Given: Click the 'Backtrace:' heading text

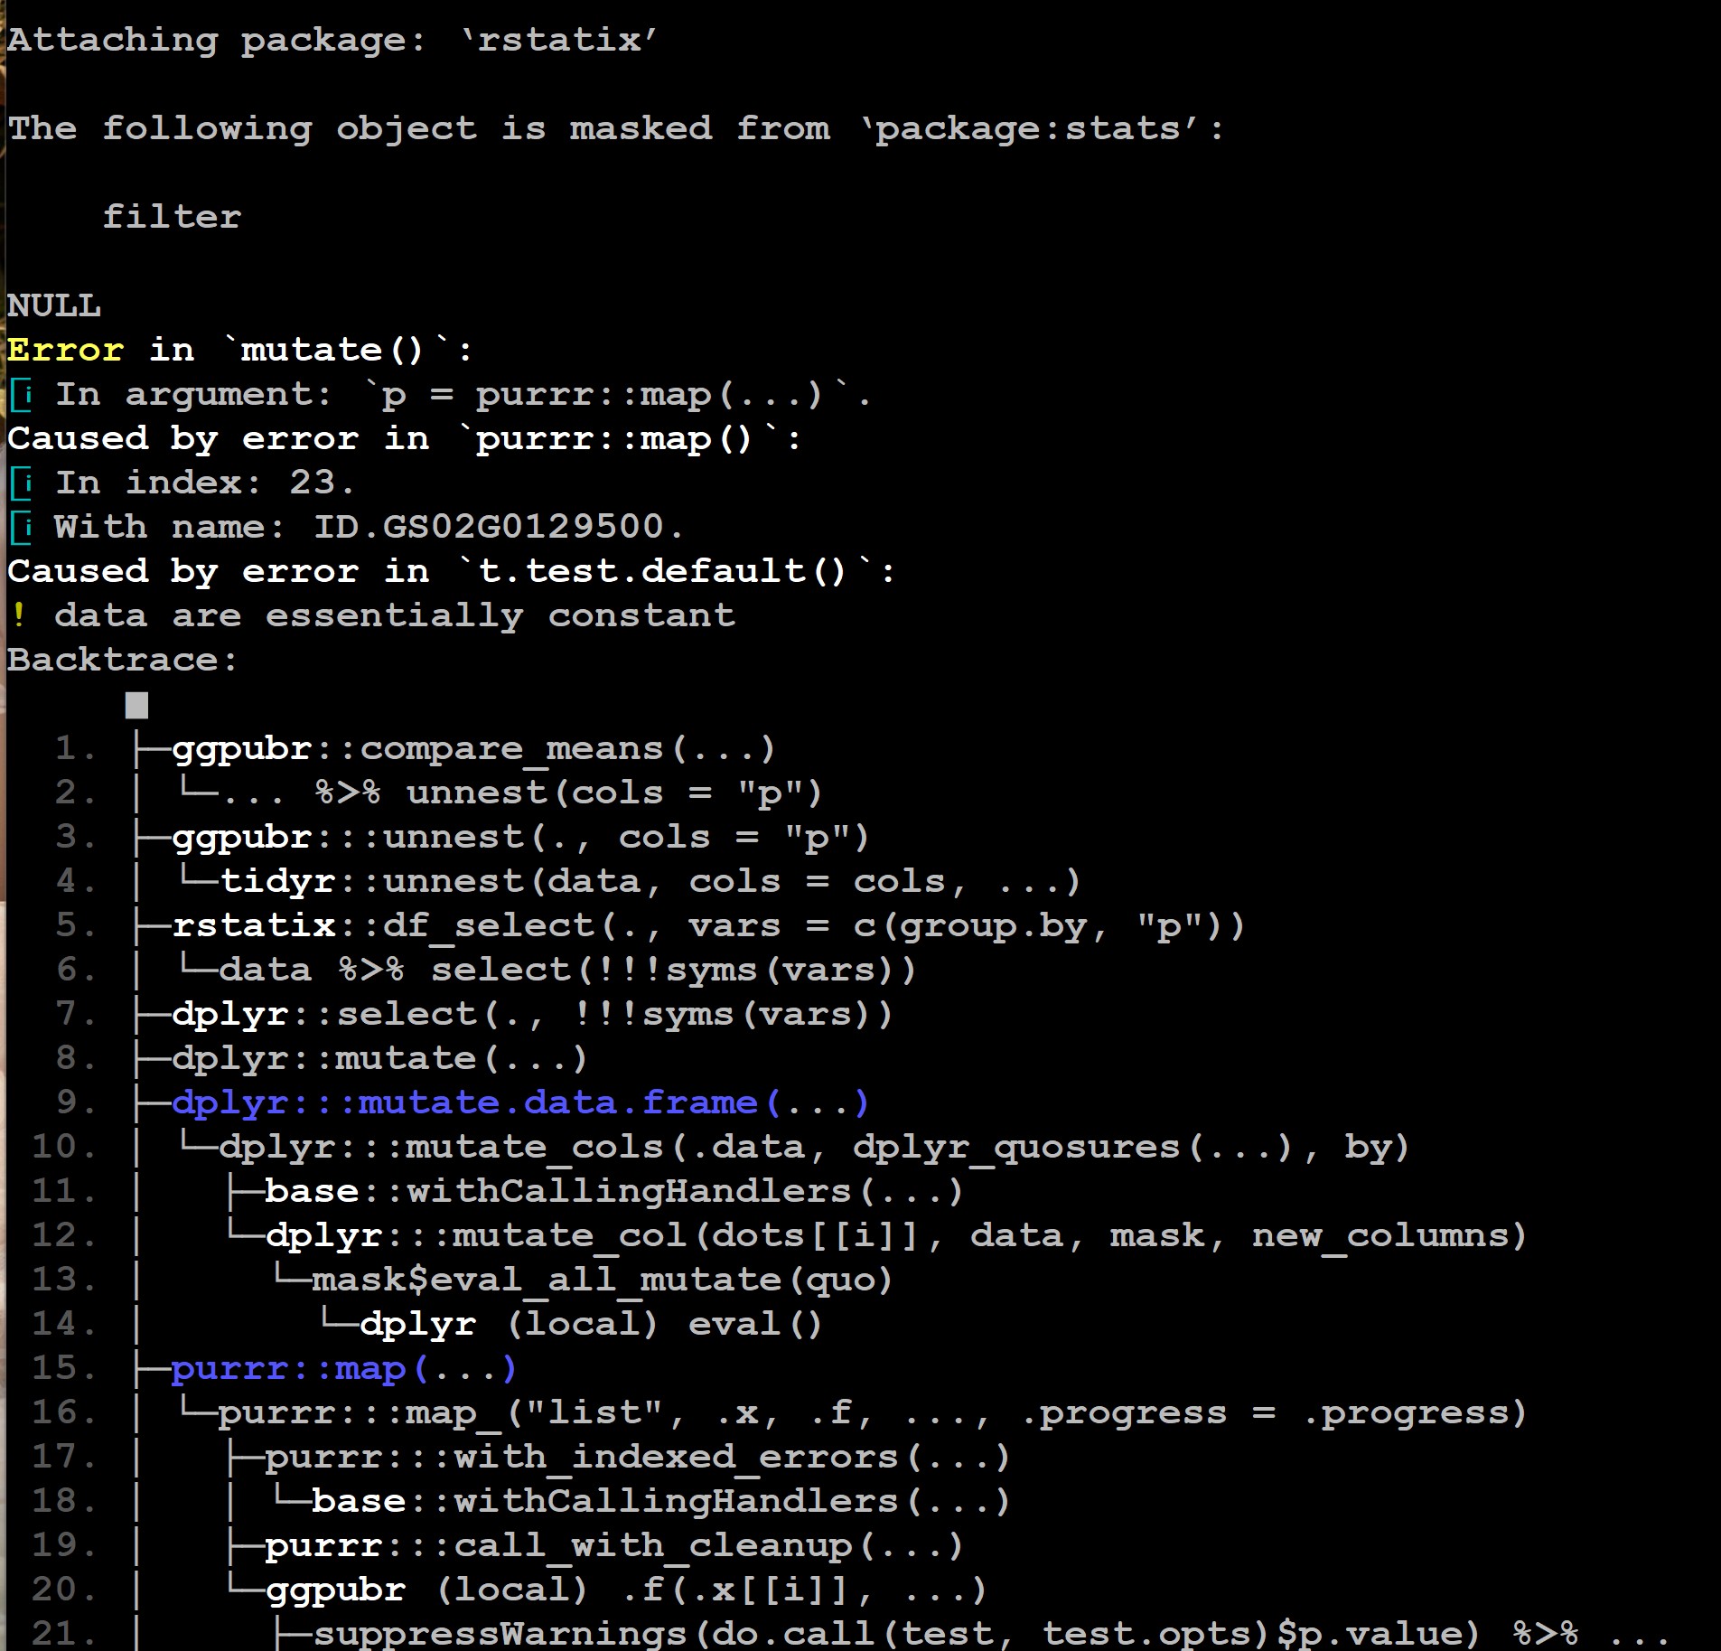Looking at the screenshot, I should pos(122,660).
